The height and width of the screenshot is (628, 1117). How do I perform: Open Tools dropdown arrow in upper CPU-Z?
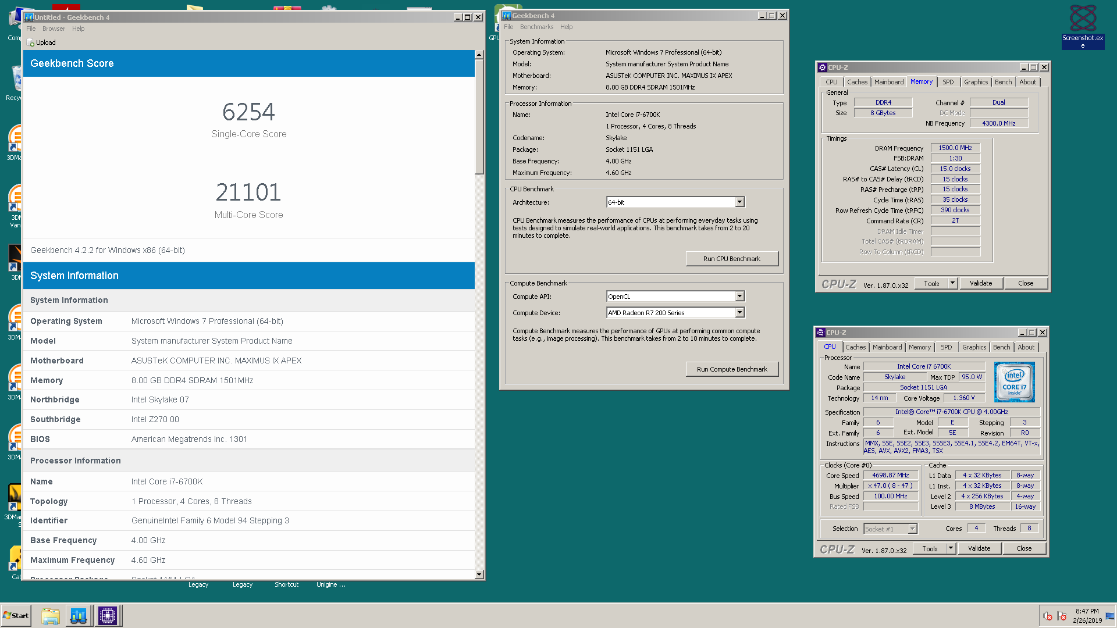[952, 283]
